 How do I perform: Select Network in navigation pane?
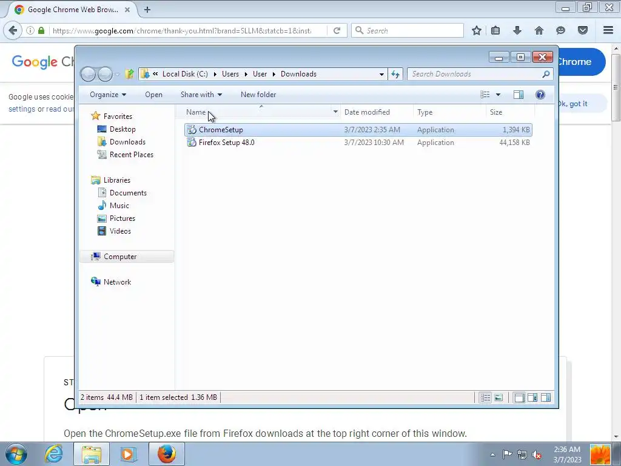(117, 282)
